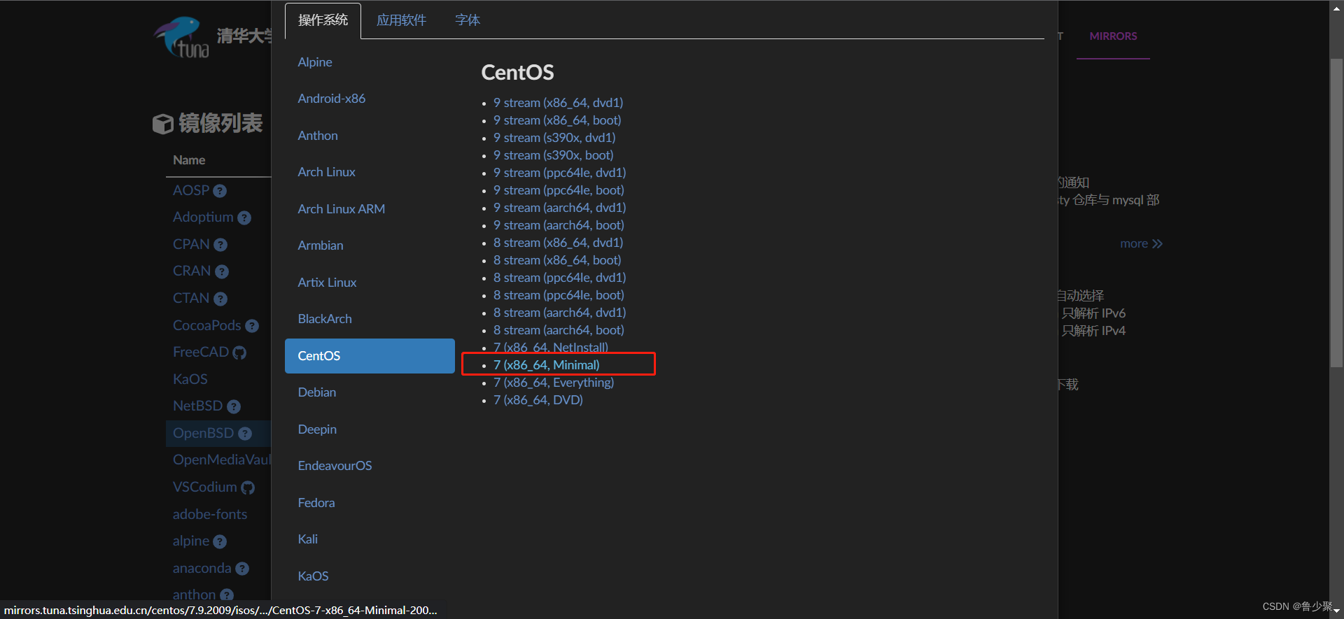Download 8 stream (aarch64, dvd1) image
This screenshot has width=1344, height=619.
559,313
